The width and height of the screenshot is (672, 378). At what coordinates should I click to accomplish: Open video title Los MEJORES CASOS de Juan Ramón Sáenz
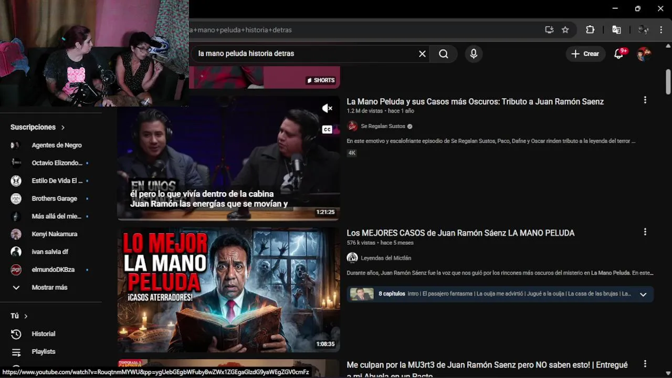[460, 233]
